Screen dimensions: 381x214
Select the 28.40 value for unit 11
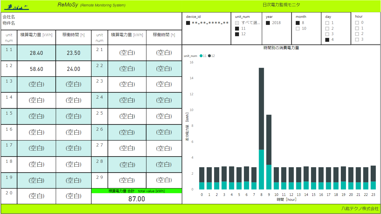click(36, 53)
